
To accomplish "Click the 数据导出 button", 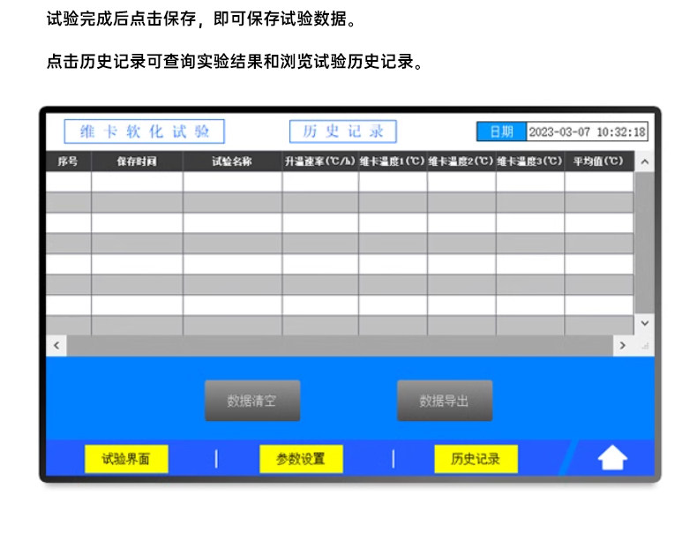I will [x=445, y=401].
